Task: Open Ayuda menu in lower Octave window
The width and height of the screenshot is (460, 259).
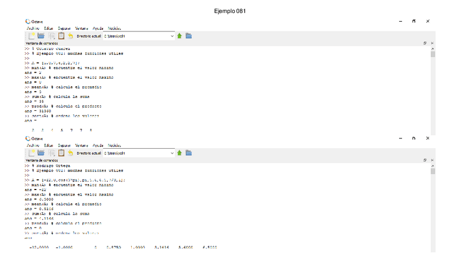Action: point(98,146)
